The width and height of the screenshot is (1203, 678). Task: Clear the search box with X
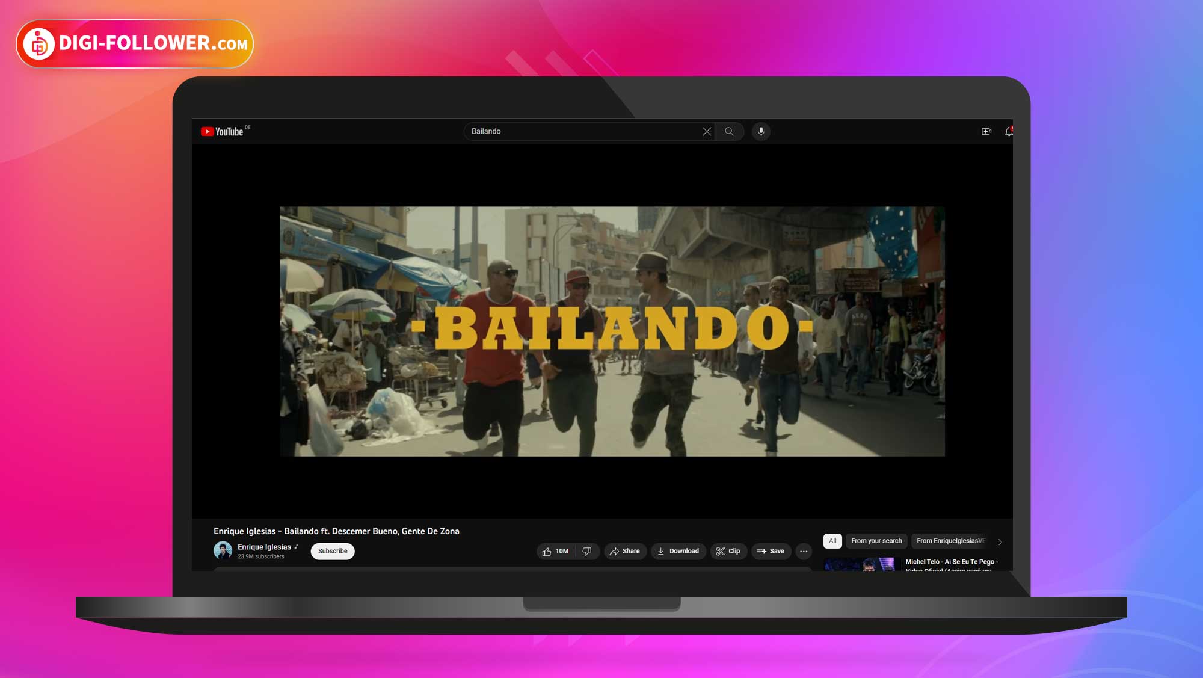pos(707,131)
